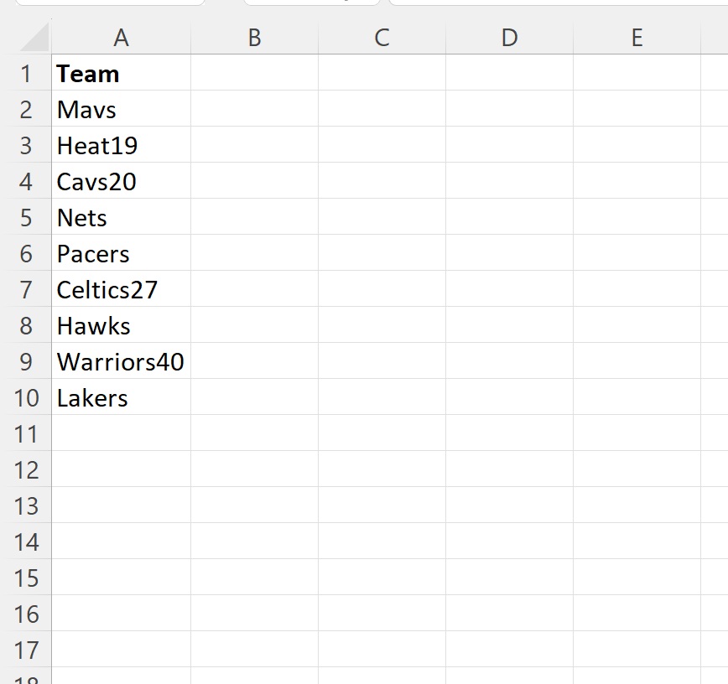The height and width of the screenshot is (684, 728).
Task: Select the Warriors40 cell
Action: point(120,362)
